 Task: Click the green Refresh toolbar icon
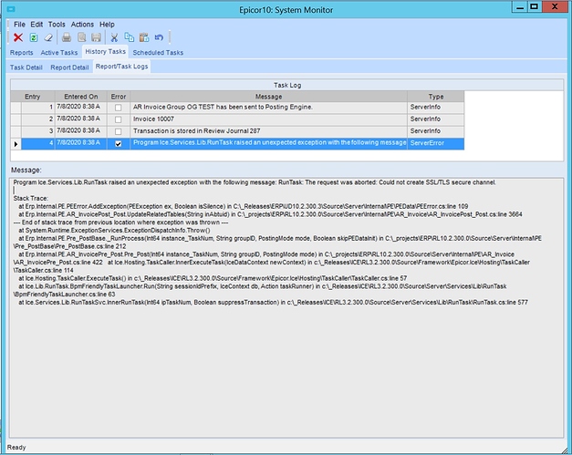(x=34, y=37)
